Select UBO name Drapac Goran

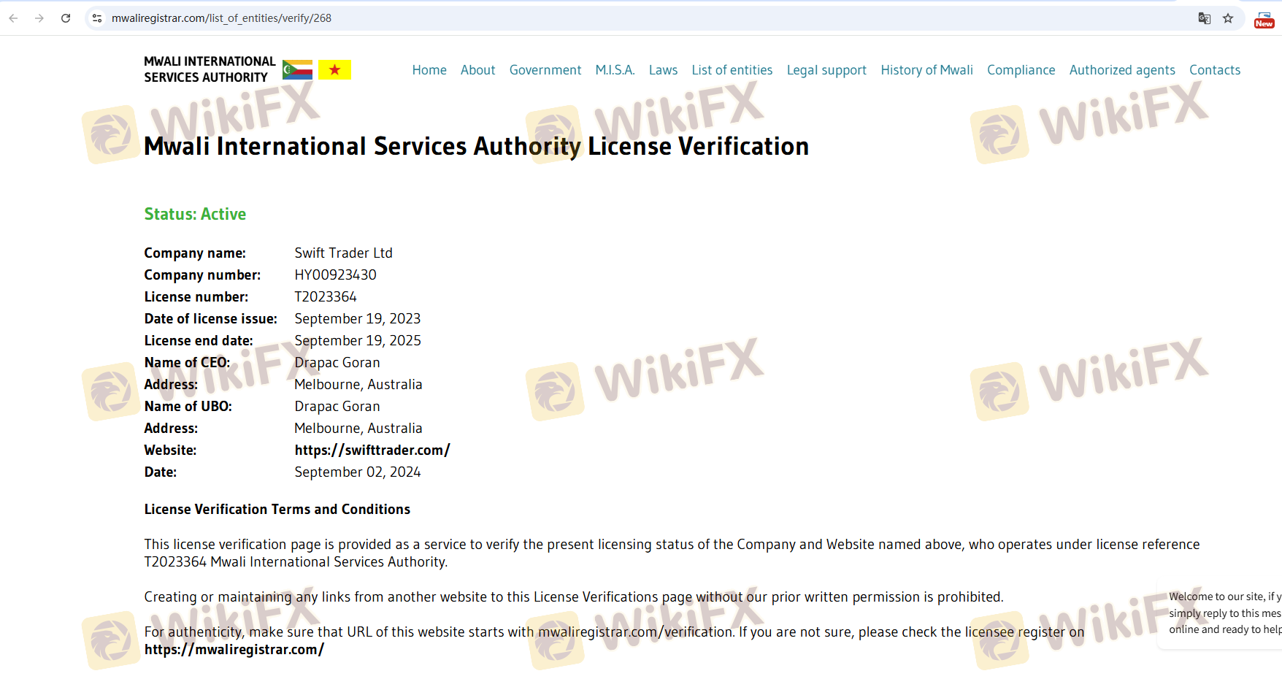337,407
